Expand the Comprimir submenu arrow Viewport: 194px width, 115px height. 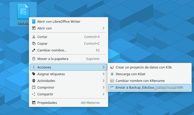coord(103,87)
